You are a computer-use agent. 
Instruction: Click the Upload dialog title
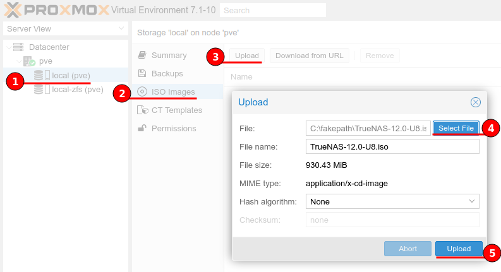point(253,102)
